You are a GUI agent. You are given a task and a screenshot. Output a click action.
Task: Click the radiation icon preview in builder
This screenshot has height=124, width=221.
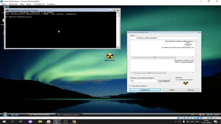tap(186, 83)
